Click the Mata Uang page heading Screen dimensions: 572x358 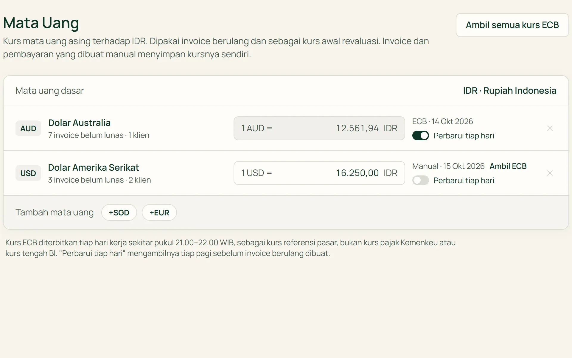[41, 23]
